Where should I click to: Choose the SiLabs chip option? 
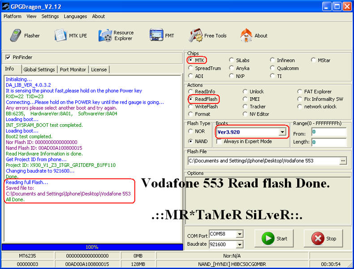(231, 60)
